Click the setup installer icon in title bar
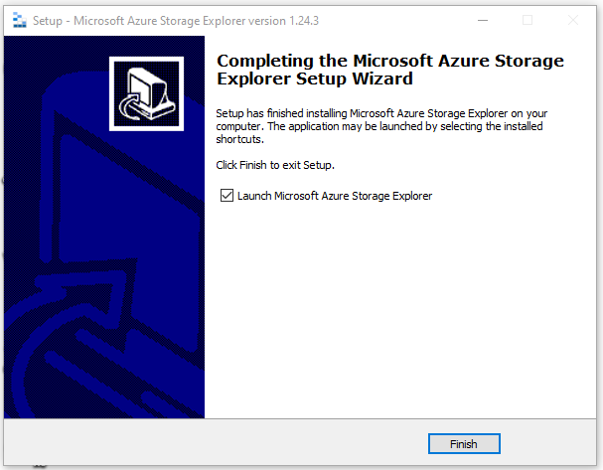603x470 pixels. tap(19, 20)
